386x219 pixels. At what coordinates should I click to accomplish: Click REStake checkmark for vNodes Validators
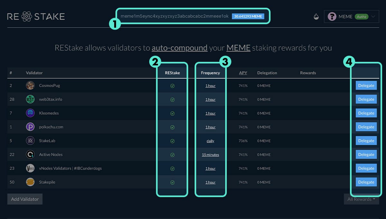click(x=172, y=168)
